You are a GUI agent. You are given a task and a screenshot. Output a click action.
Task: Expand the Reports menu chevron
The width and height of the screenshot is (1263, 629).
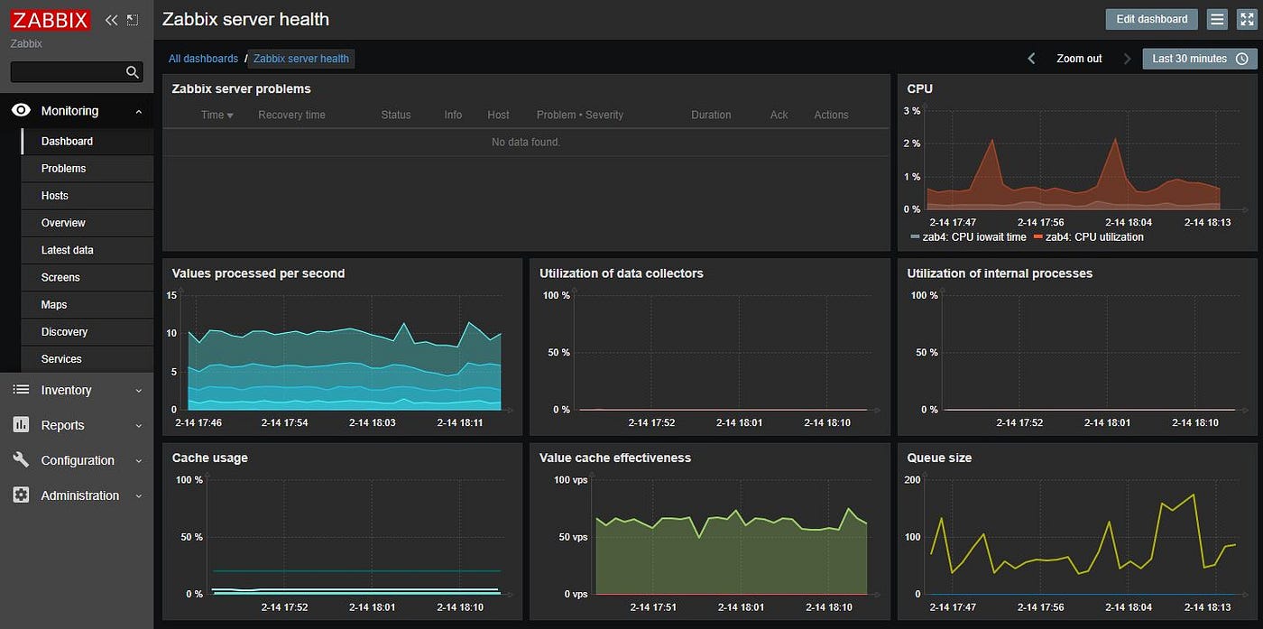click(138, 426)
